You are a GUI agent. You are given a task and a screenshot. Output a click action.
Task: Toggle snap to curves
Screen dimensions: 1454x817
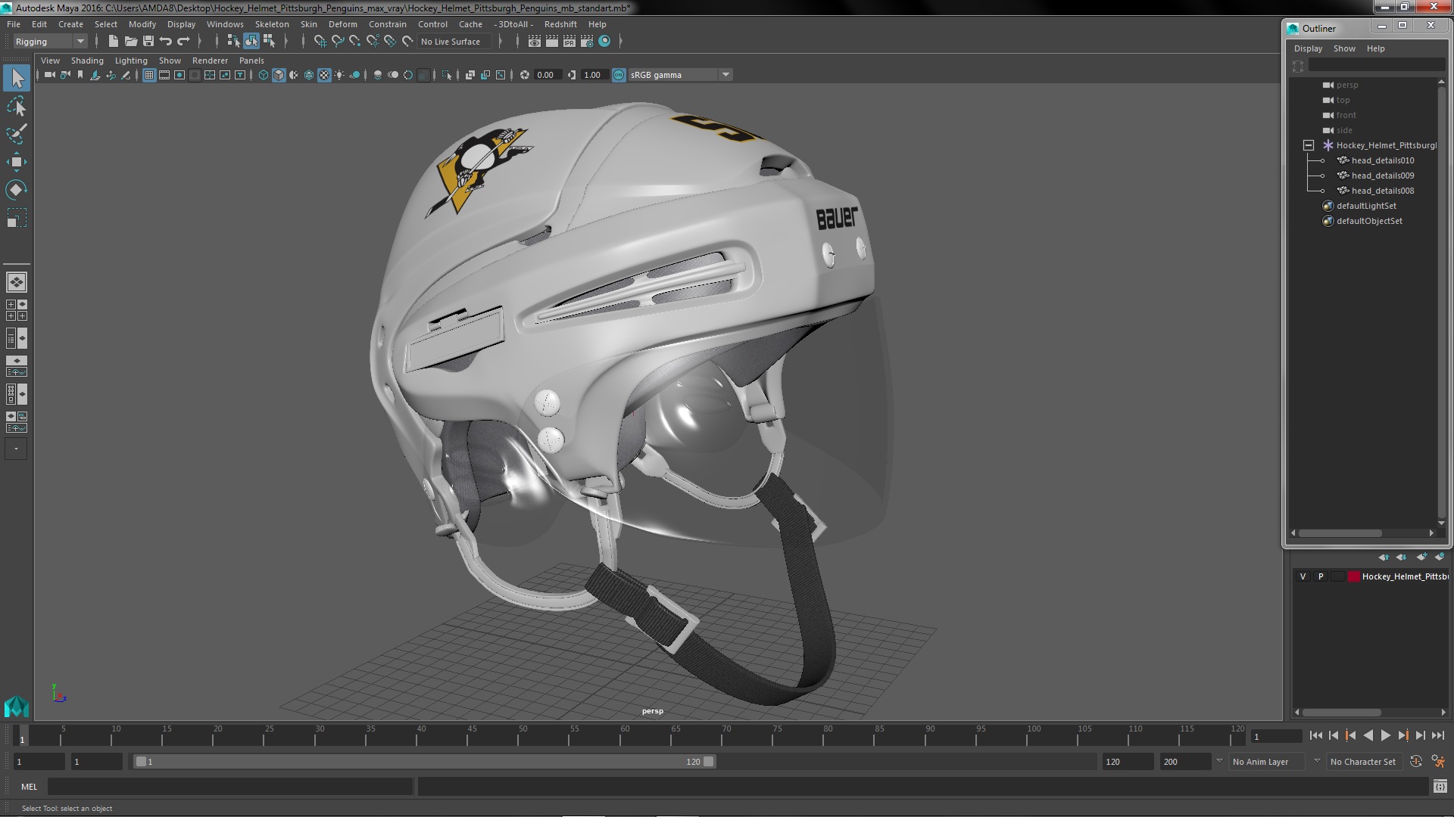tap(338, 41)
